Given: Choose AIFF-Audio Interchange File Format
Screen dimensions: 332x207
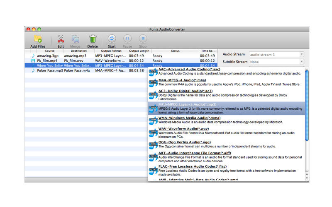Looking at the screenshot, I should click(194, 153).
